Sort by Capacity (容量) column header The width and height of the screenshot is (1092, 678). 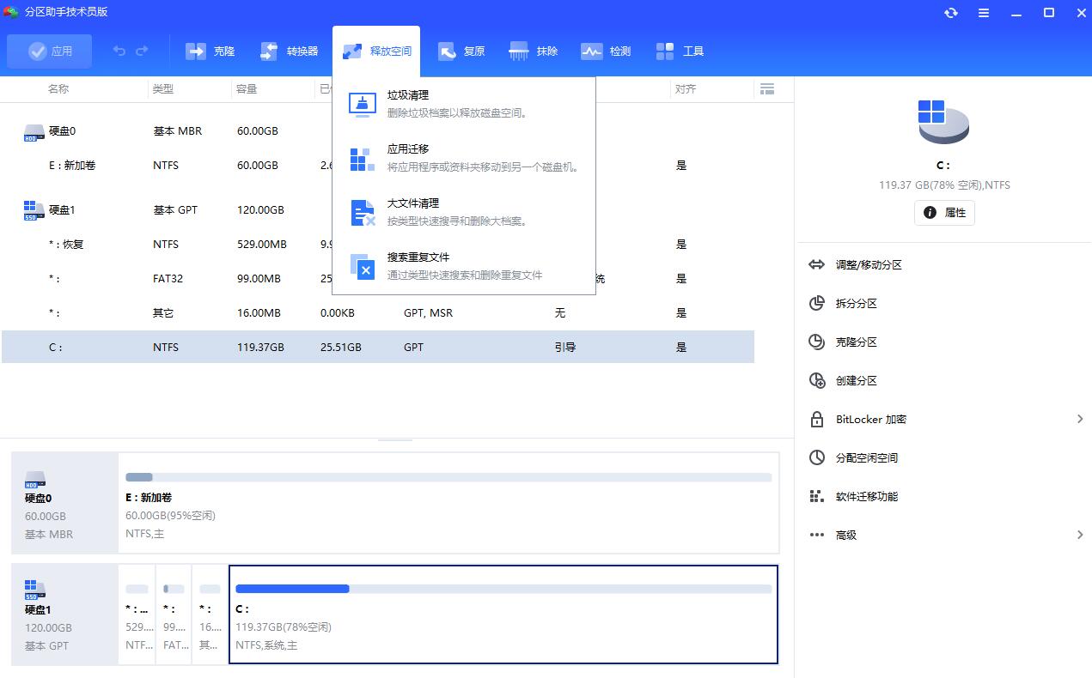[x=247, y=89]
